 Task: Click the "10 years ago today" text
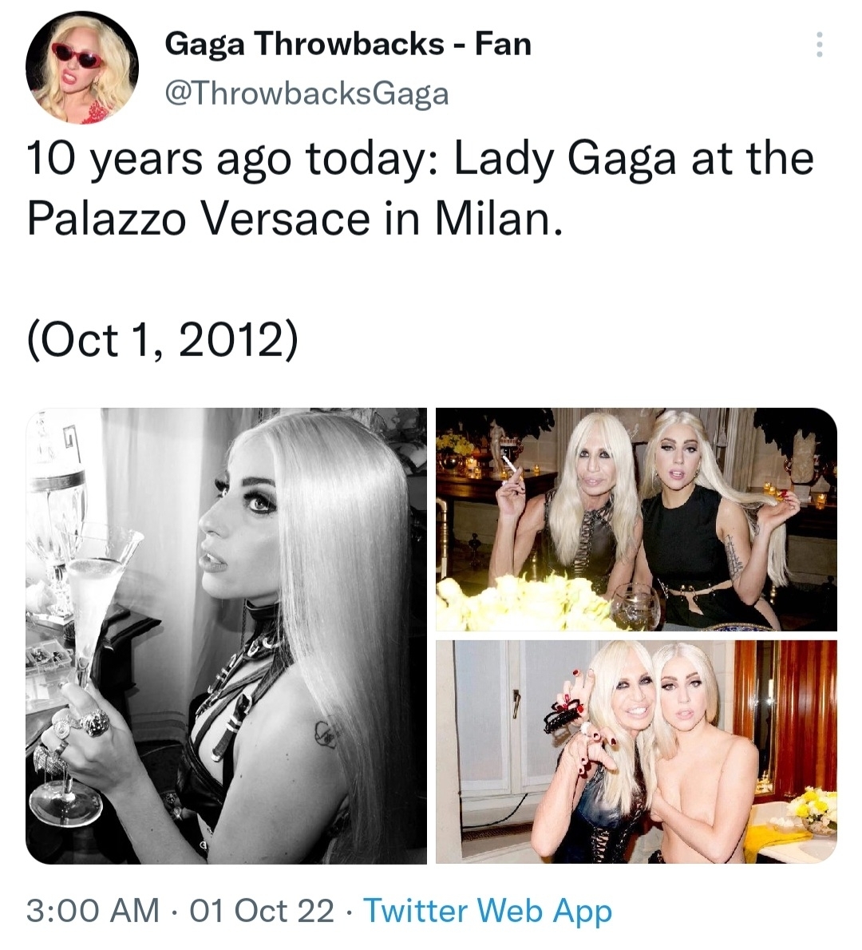225,159
